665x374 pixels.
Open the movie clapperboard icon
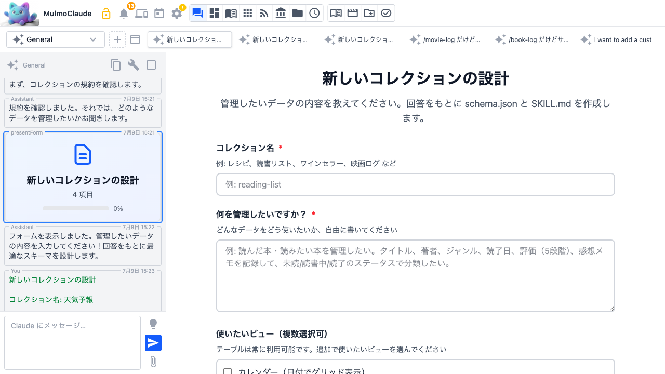point(353,14)
